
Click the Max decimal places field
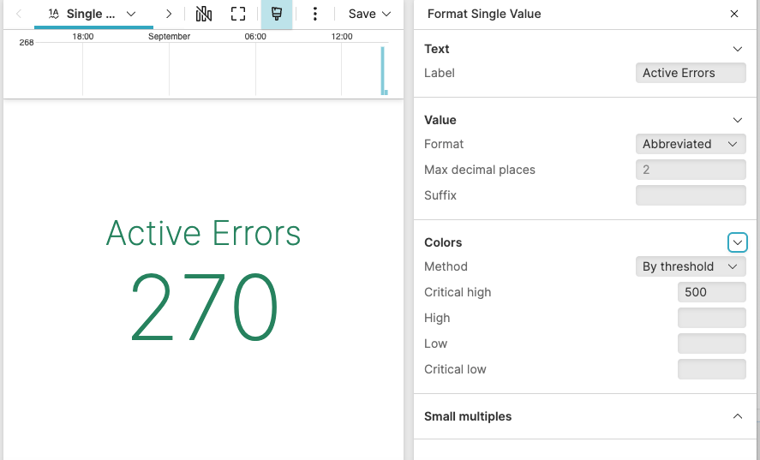[691, 170]
